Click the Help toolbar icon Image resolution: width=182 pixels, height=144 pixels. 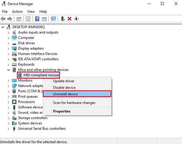[x=37, y=19]
